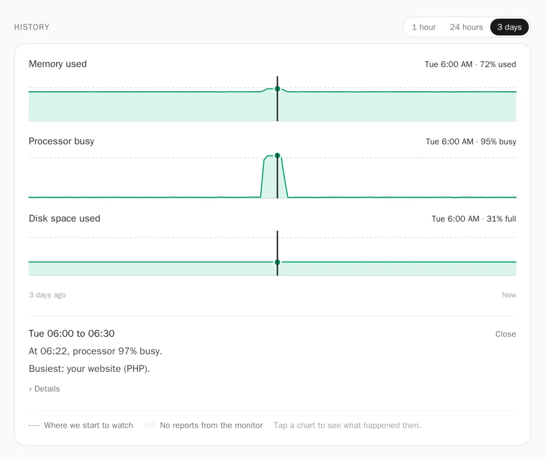The image size is (545, 460).
Task: Click the Disk space used chart filled area
Action: [x=272, y=269]
